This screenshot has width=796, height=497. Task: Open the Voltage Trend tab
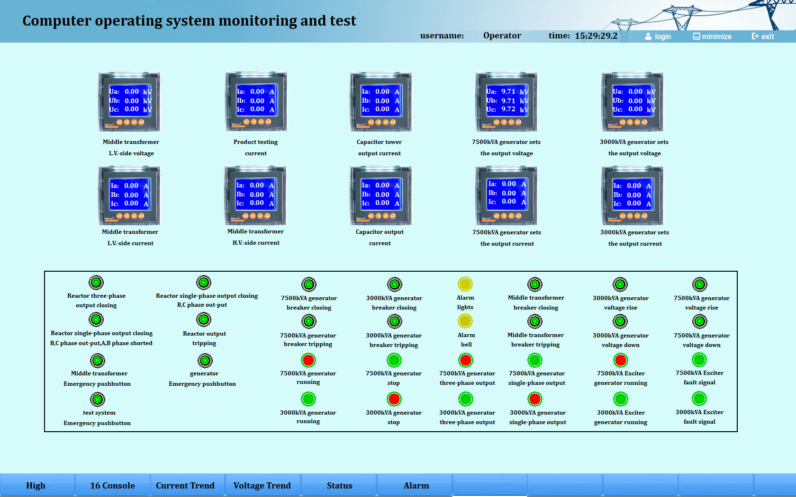click(262, 486)
